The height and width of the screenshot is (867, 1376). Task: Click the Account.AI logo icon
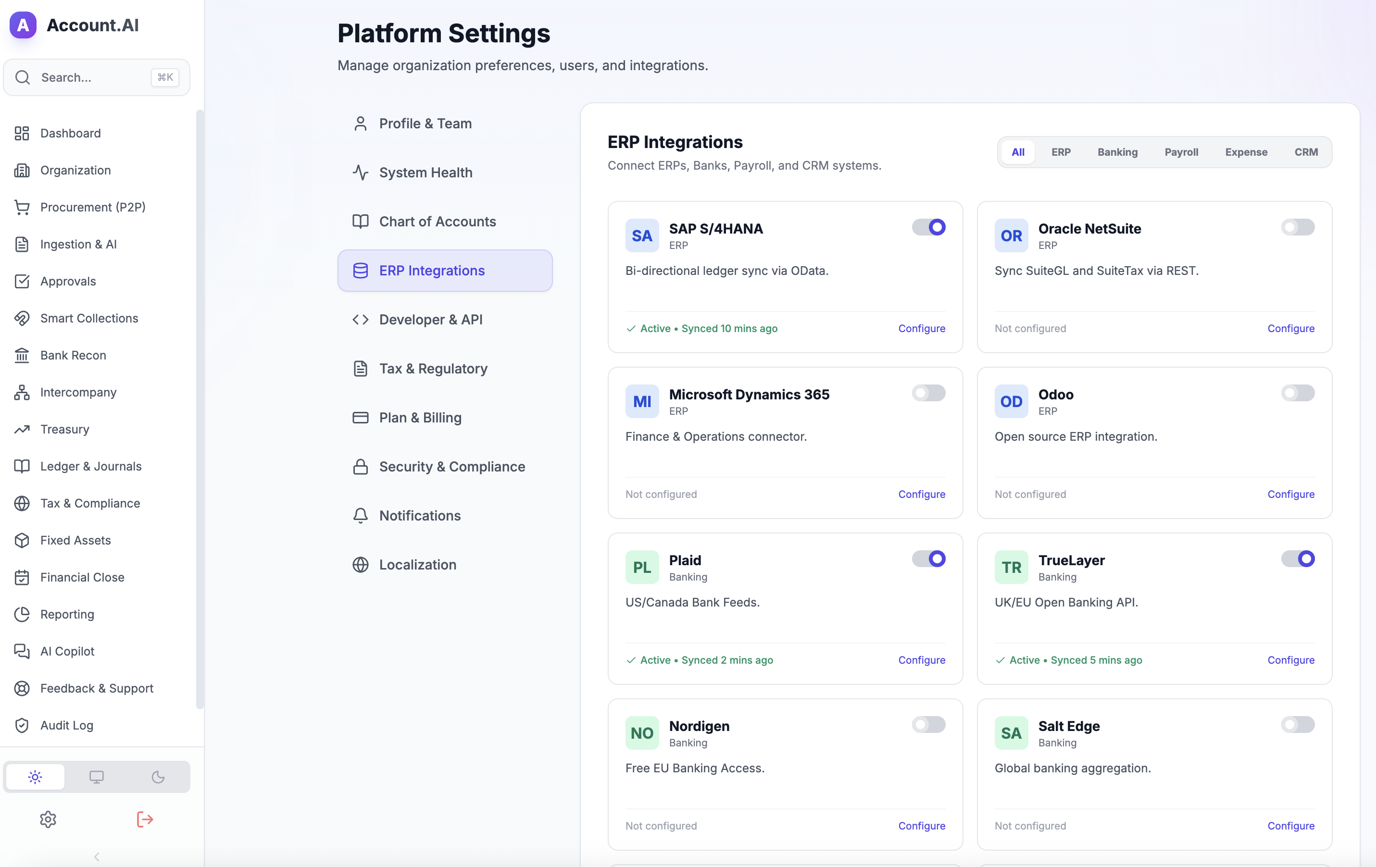pyautogui.click(x=23, y=25)
